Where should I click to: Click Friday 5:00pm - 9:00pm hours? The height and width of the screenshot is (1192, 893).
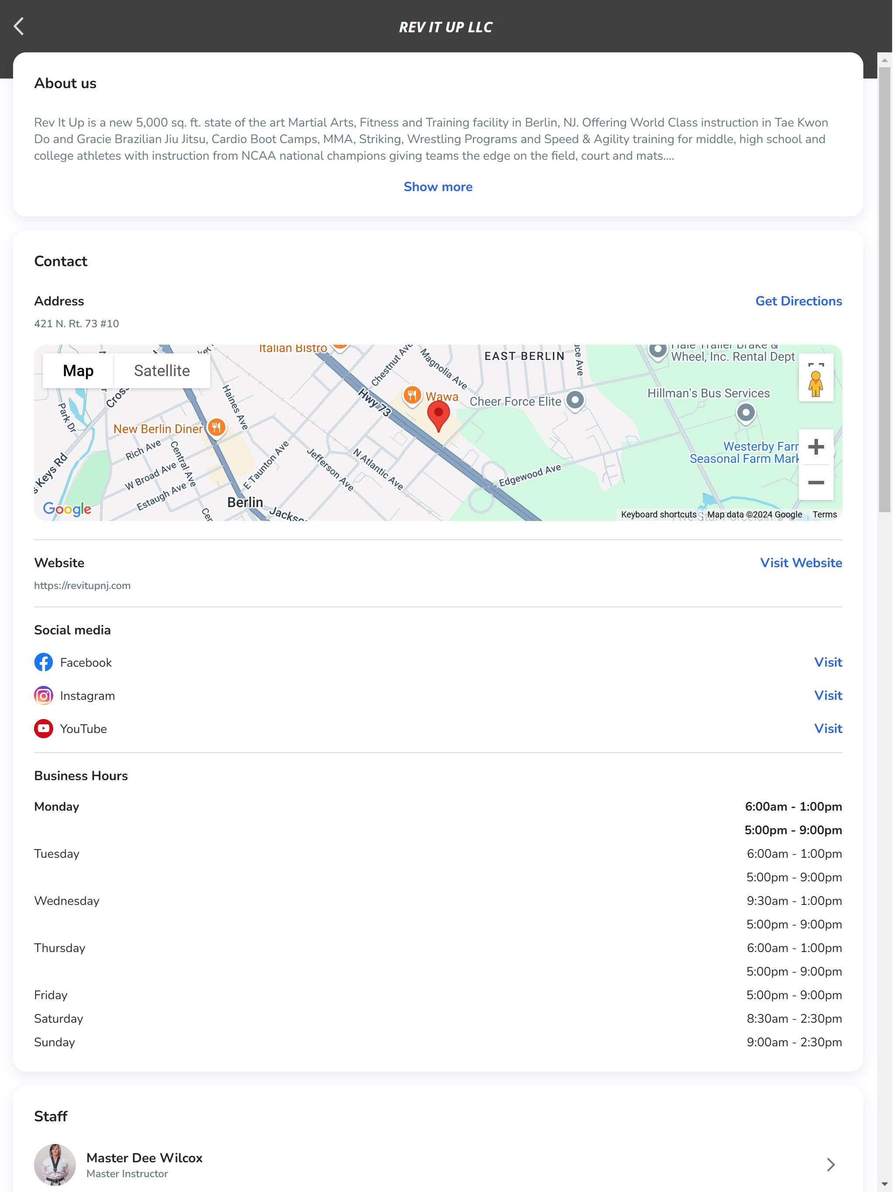point(794,995)
